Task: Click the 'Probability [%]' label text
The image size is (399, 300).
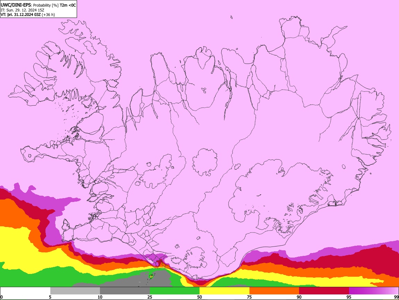Action: tap(46, 5)
